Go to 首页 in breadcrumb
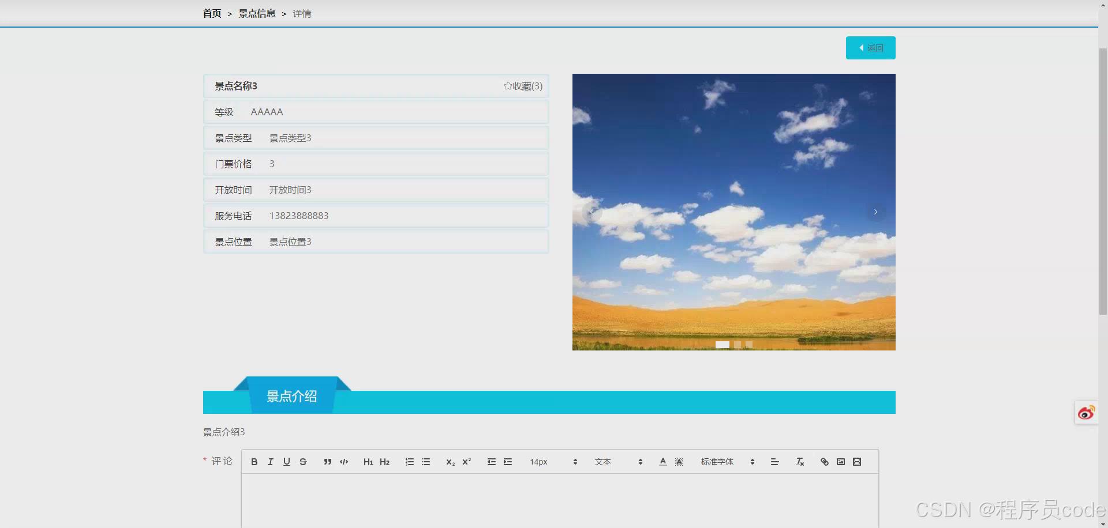1108x528 pixels. 212,13
